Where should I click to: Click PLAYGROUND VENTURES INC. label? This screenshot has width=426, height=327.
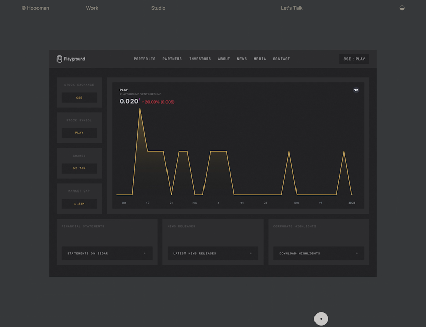click(141, 94)
